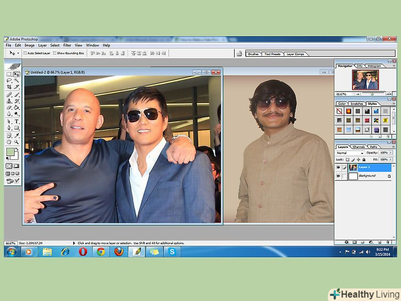Switch to the Swatches tab
Image resolution: width=401 pixels, height=301 pixels.
click(357, 104)
